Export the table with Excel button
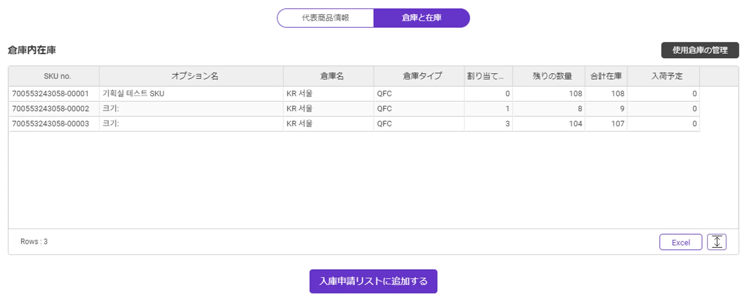The image size is (750, 297). [680, 242]
